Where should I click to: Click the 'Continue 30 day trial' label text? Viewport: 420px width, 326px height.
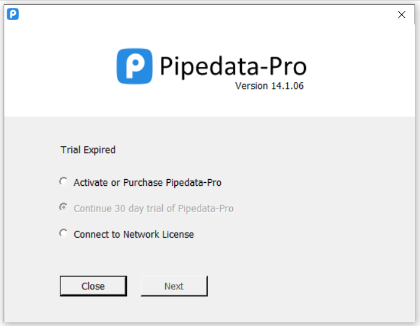(153, 208)
